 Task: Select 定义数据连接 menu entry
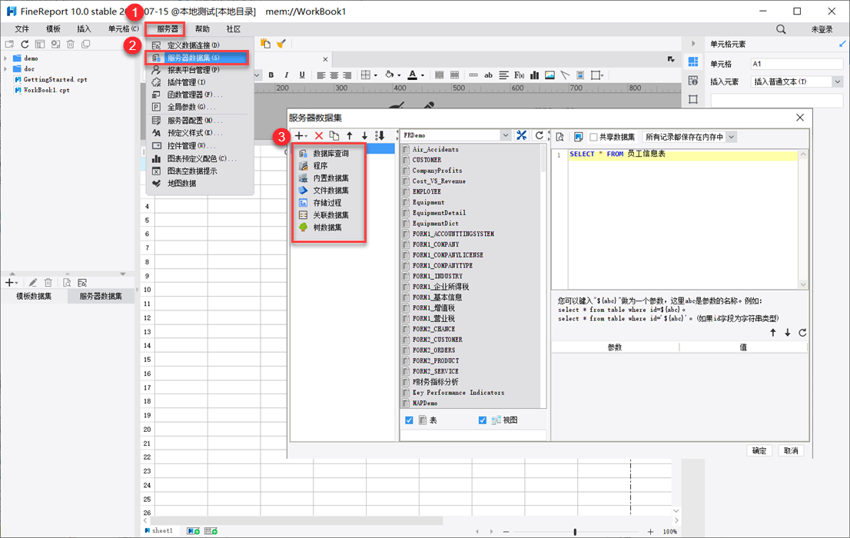(x=193, y=45)
